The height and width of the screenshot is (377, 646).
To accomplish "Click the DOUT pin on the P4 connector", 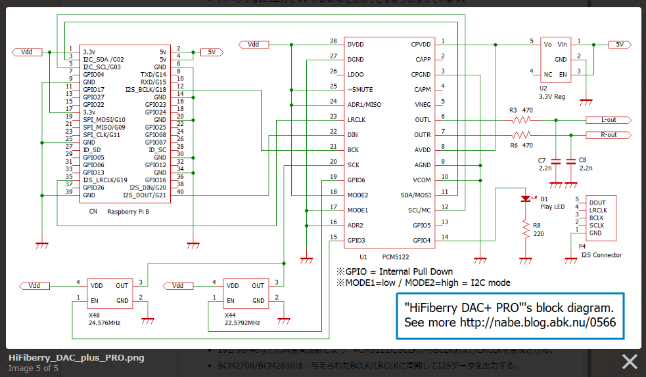I will (597, 203).
